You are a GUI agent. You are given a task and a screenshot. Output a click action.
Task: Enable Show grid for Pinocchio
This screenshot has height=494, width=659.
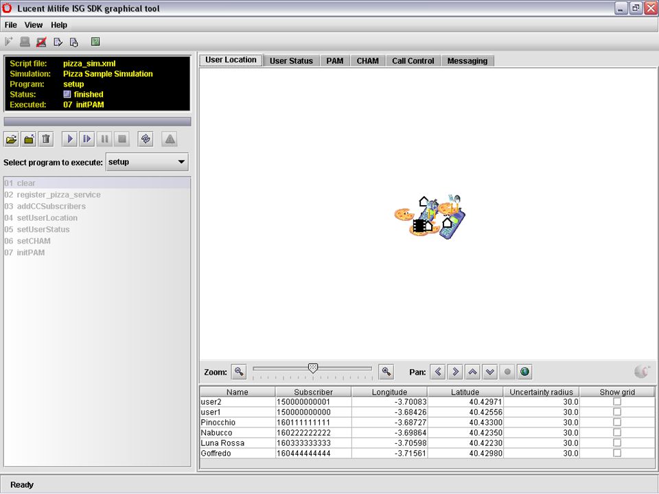[617, 422]
